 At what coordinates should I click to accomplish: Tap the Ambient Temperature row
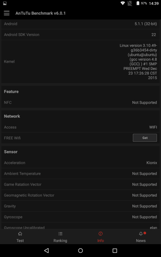click(x=80, y=173)
